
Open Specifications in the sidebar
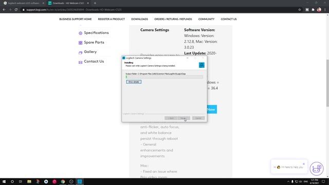[x=96, y=33]
